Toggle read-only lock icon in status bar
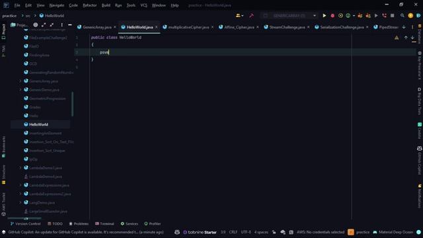423x238 pixels. click(274, 232)
